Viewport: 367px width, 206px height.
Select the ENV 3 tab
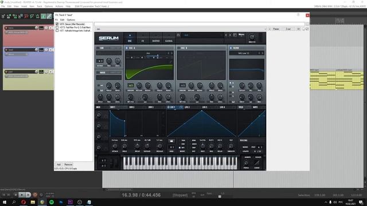pos(151,107)
